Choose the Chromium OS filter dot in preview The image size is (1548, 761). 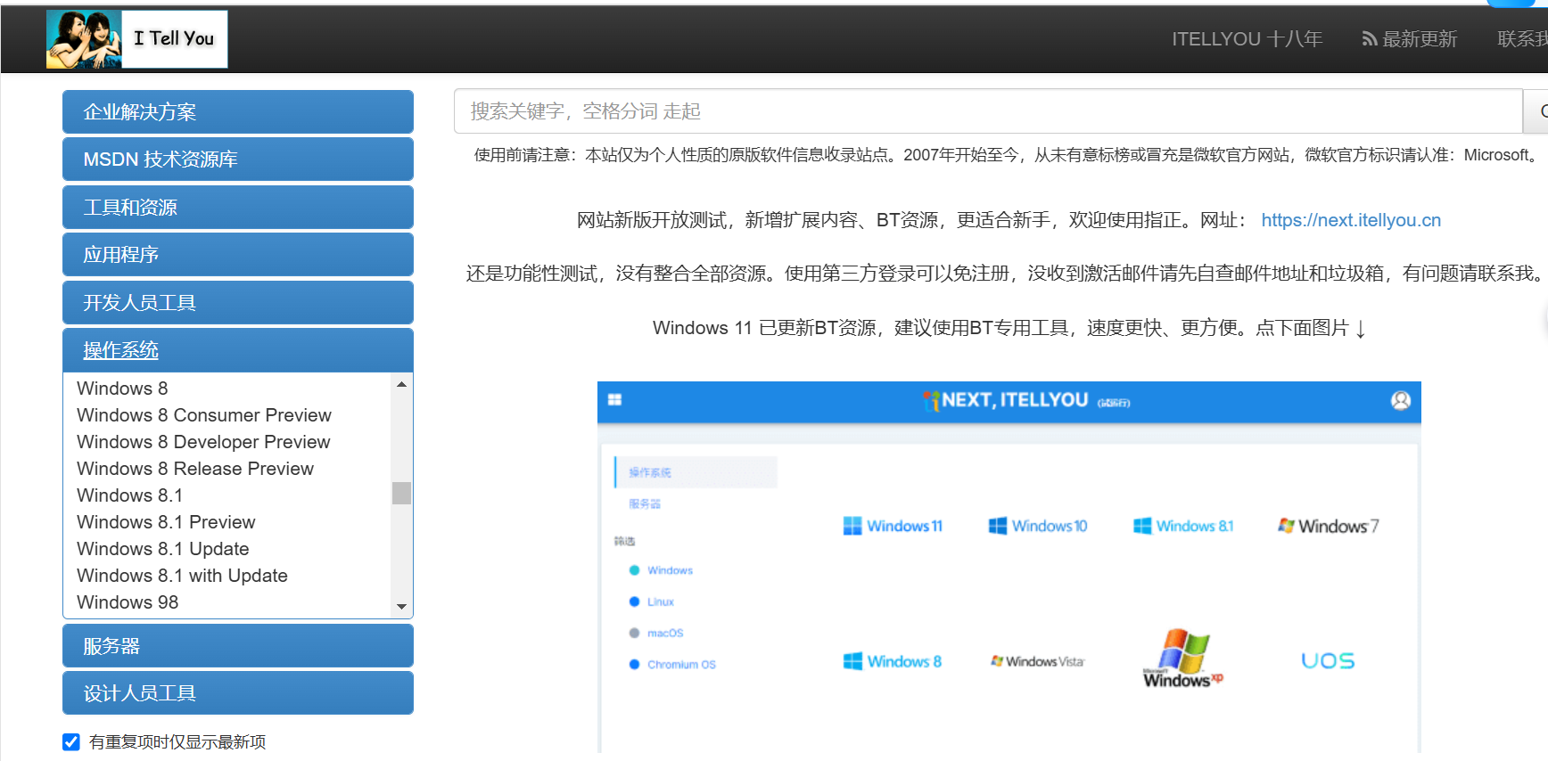634,664
